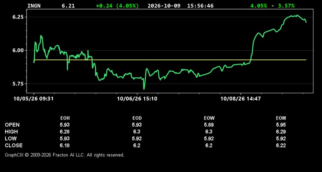Click the timestamp 15:56:46
Viewport: 322px width, 172px height.
coord(200,6)
